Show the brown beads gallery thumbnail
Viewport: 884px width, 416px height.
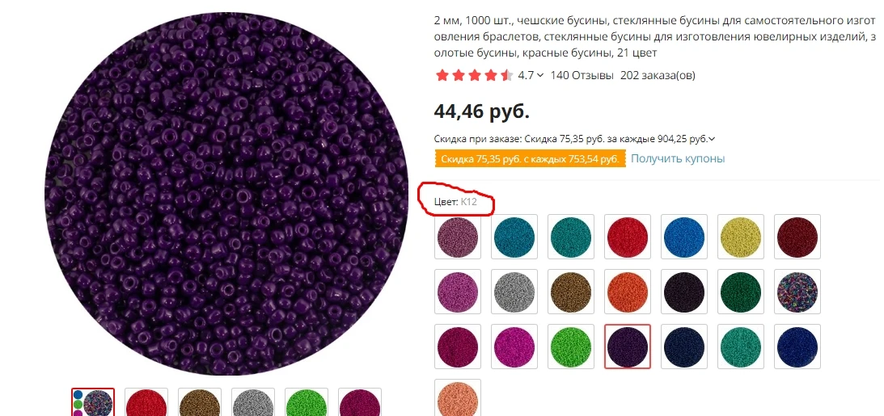click(x=200, y=402)
